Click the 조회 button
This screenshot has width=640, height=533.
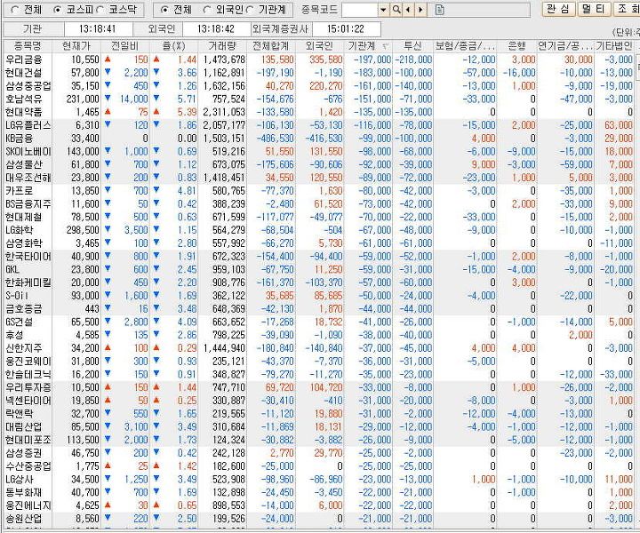tap(627, 10)
